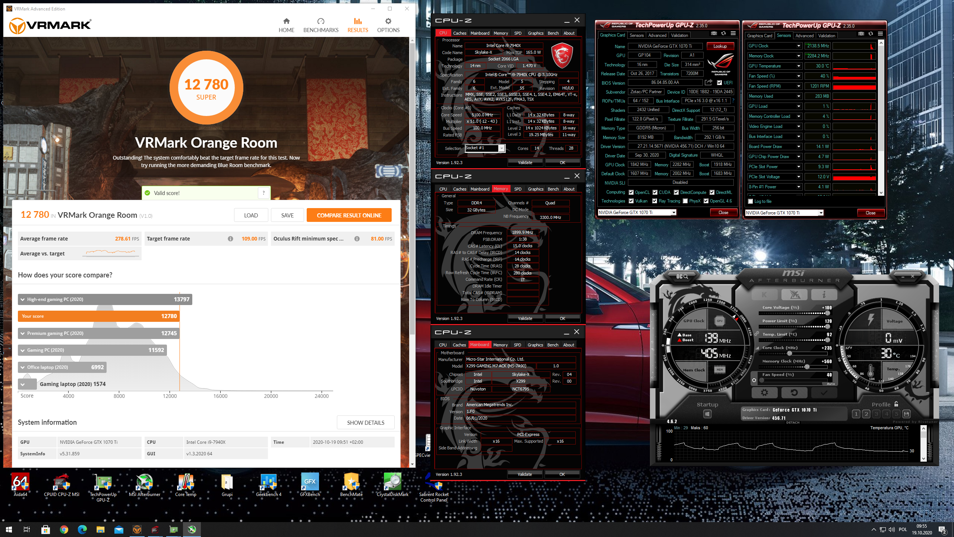This screenshot has height=537, width=954.
Task: Toggle the DirectML checkbox in GPU-Z
Action: click(x=712, y=192)
